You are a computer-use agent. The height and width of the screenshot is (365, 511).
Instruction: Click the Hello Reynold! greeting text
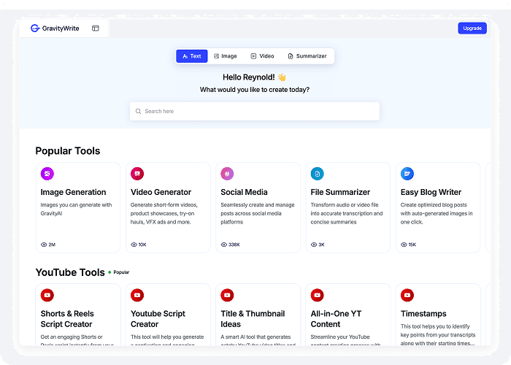pos(249,77)
